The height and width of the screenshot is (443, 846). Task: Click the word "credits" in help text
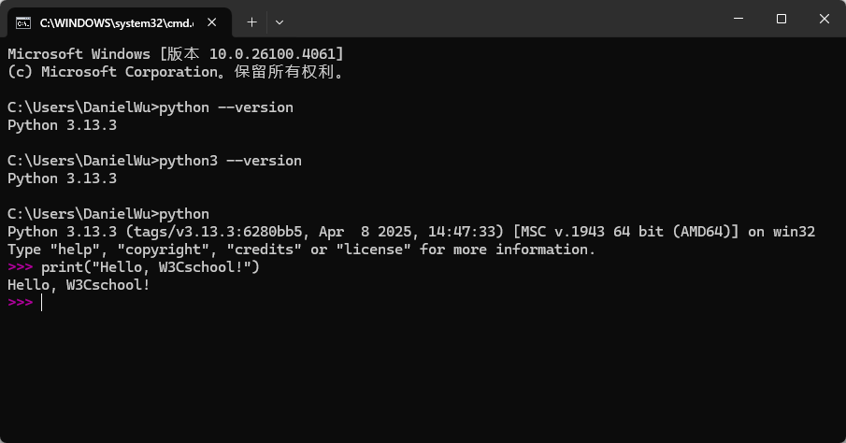264,250
